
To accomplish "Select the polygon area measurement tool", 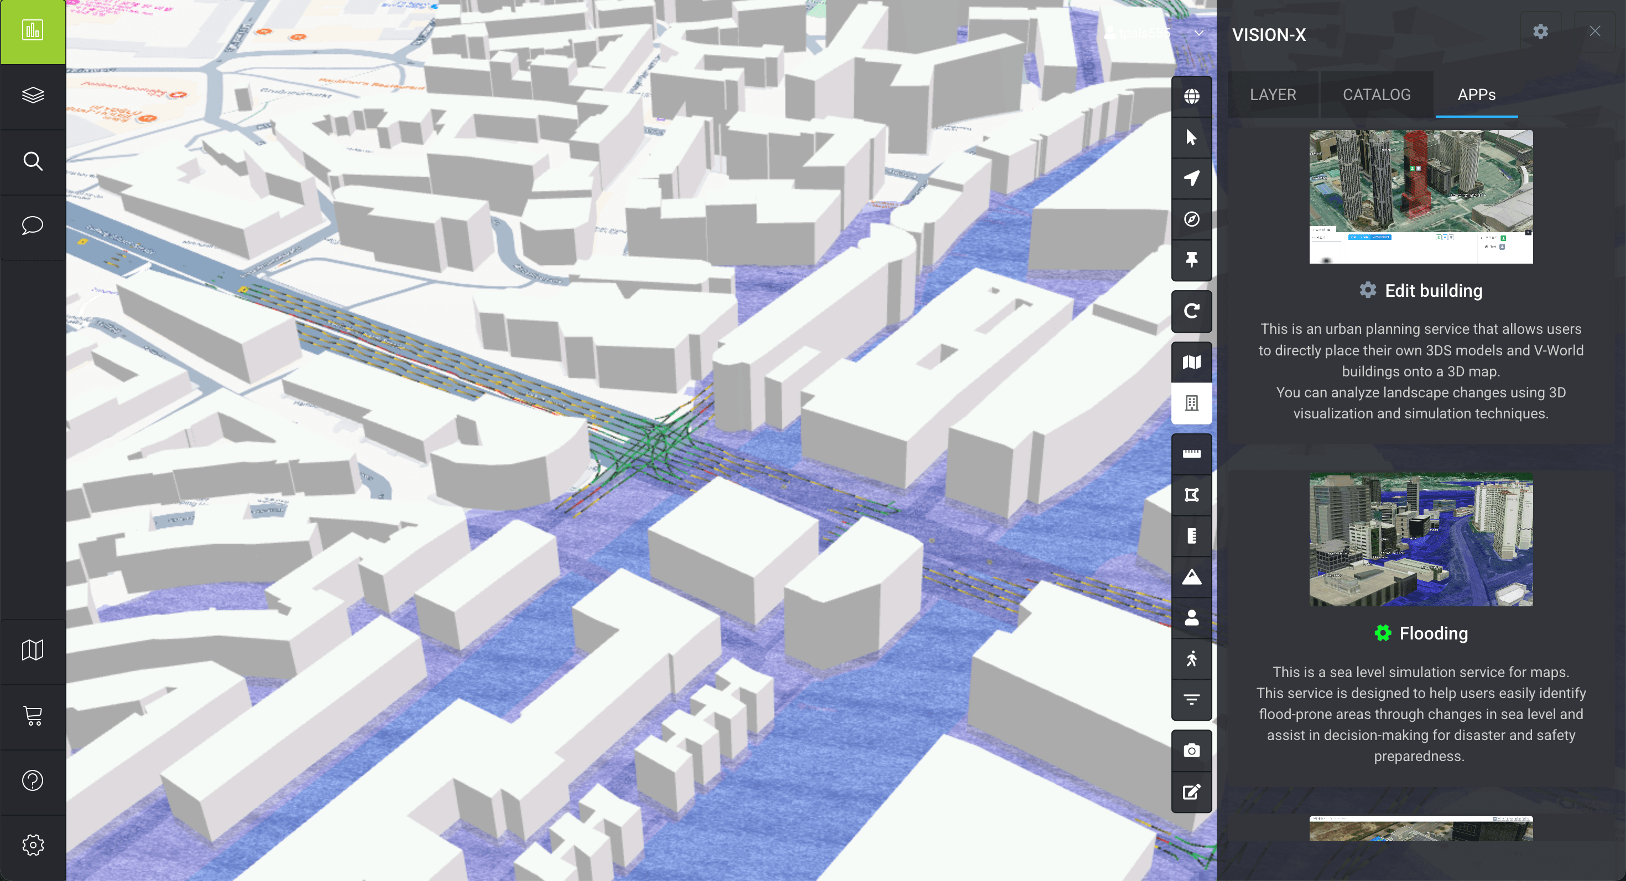I will point(1192,495).
